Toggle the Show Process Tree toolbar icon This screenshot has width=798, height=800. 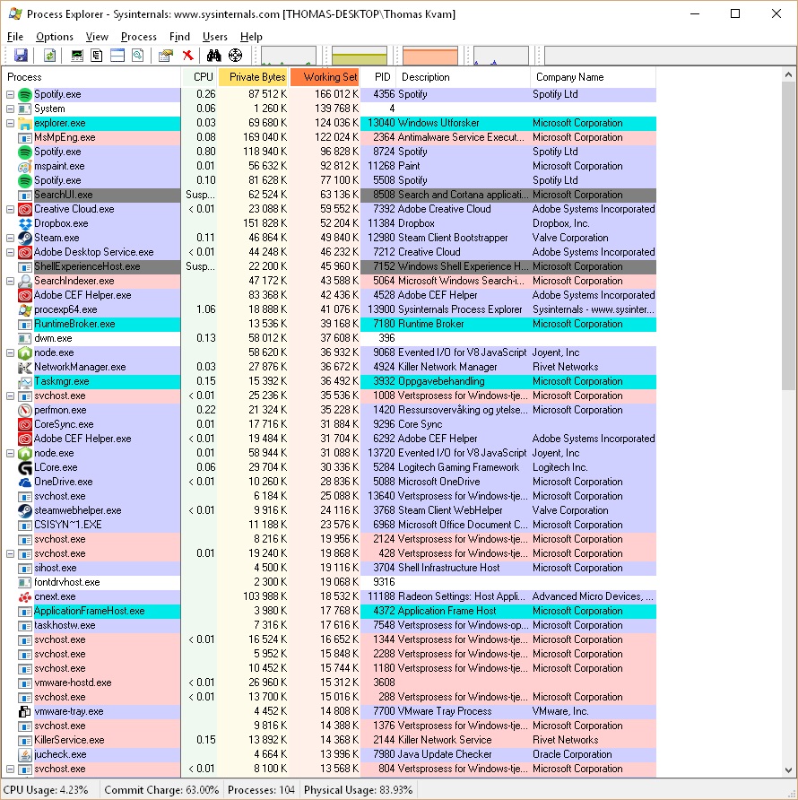click(x=97, y=55)
